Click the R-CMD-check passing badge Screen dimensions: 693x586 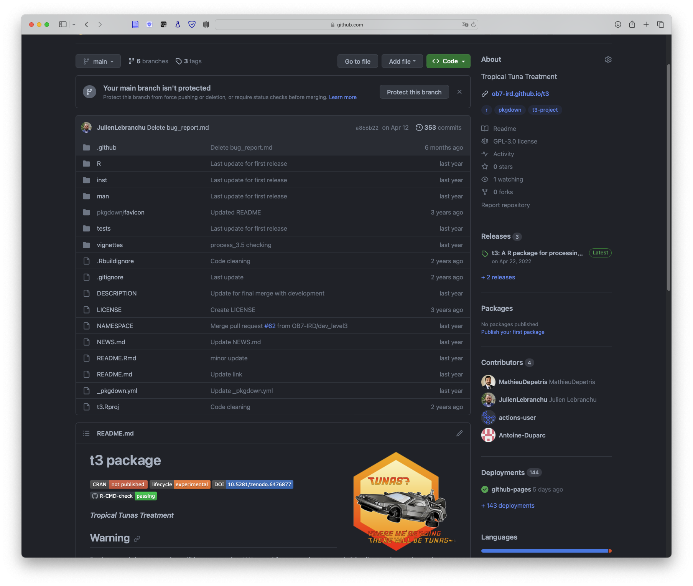tap(123, 496)
